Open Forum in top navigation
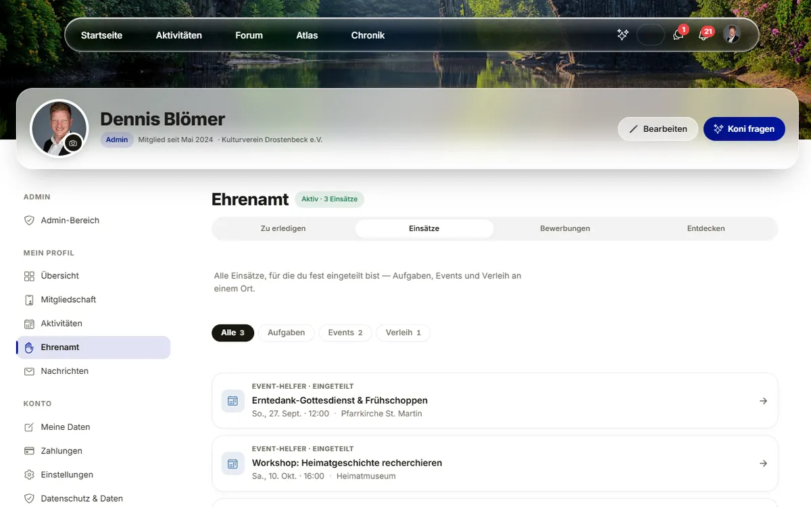811x507 pixels. pyautogui.click(x=249, y=35)
